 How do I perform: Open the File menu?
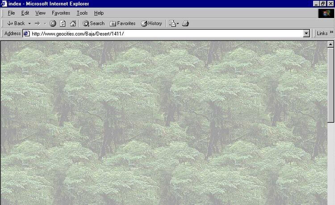pyautogui.click(x=11, y=13)
